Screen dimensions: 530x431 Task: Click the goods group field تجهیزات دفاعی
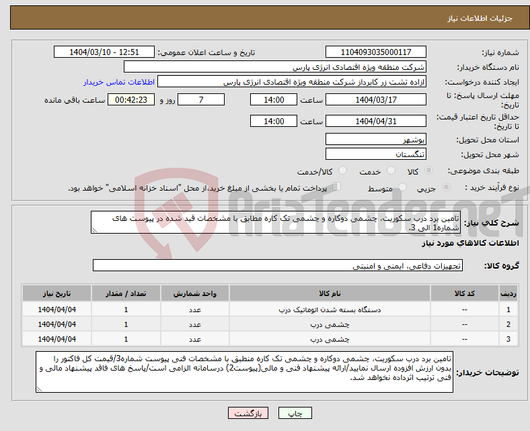[x=278, y=265]
